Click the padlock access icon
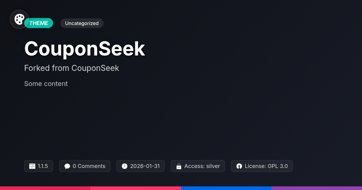The height and width of the screenshot is (190, 362). click(179, 166)
